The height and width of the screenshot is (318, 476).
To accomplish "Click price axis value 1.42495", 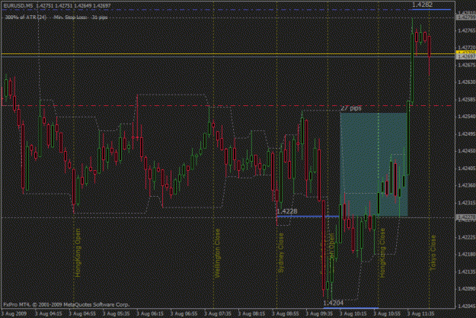I will pyautogui.click(x=467, y=133).
